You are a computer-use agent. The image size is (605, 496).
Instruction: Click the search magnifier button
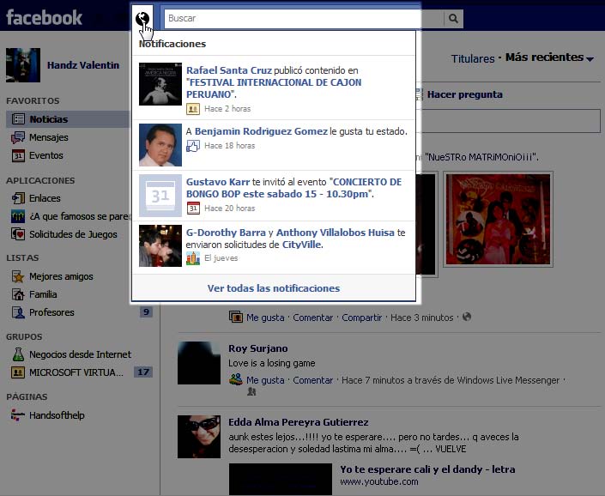coord(453,19)
